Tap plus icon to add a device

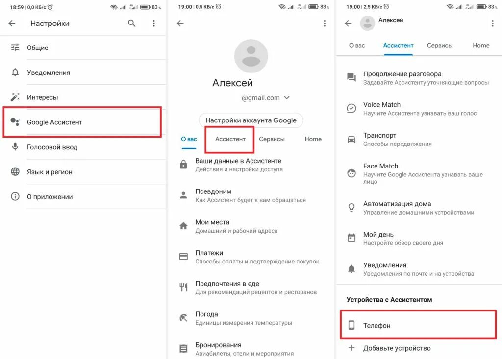pos(351,348)
